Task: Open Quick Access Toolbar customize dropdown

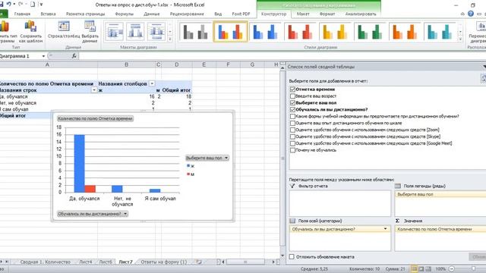Action: (41, 5)
